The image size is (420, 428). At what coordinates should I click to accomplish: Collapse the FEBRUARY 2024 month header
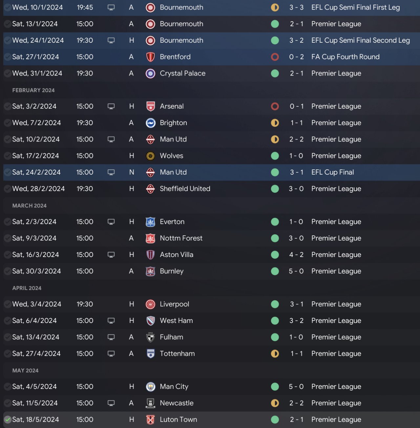33,90
